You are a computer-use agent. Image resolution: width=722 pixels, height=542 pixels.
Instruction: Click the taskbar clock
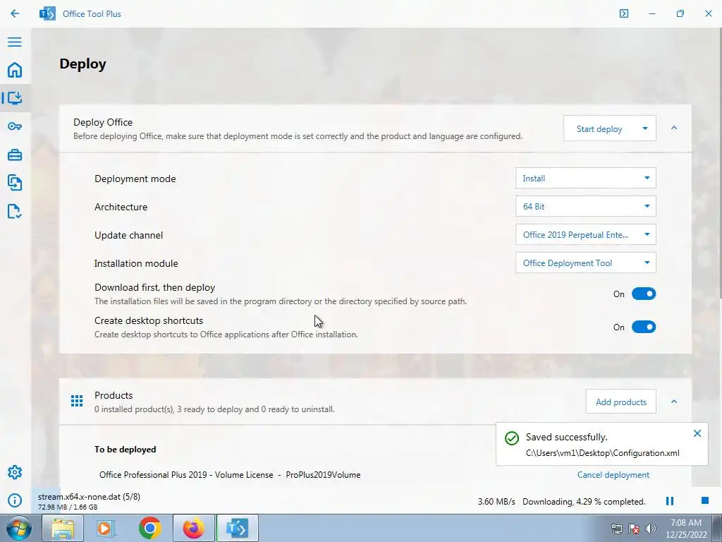pos(685,529)
